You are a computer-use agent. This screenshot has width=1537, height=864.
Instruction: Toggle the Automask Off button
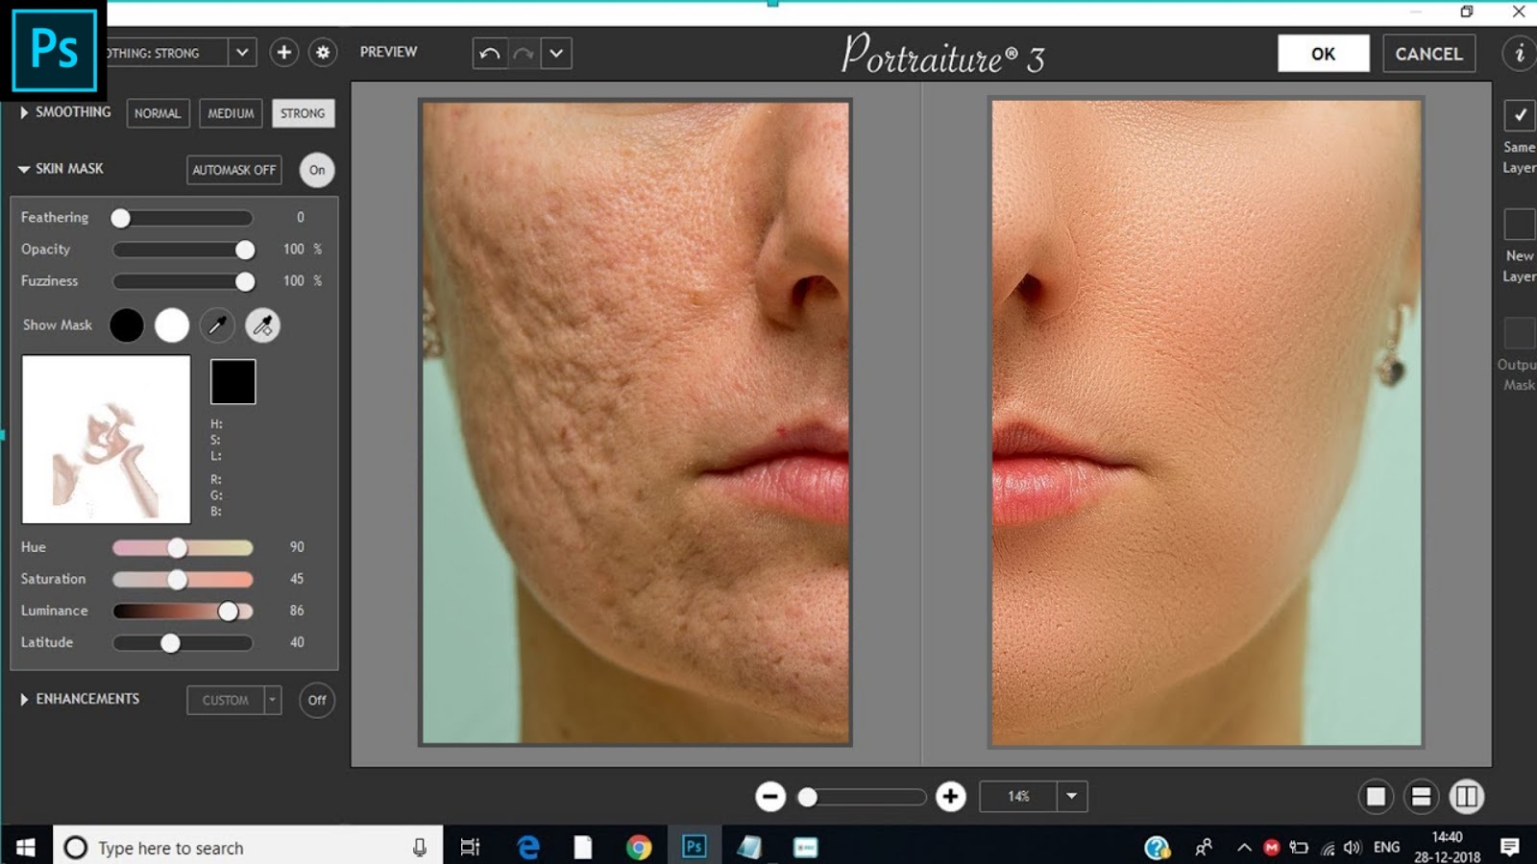pos(234,170)
